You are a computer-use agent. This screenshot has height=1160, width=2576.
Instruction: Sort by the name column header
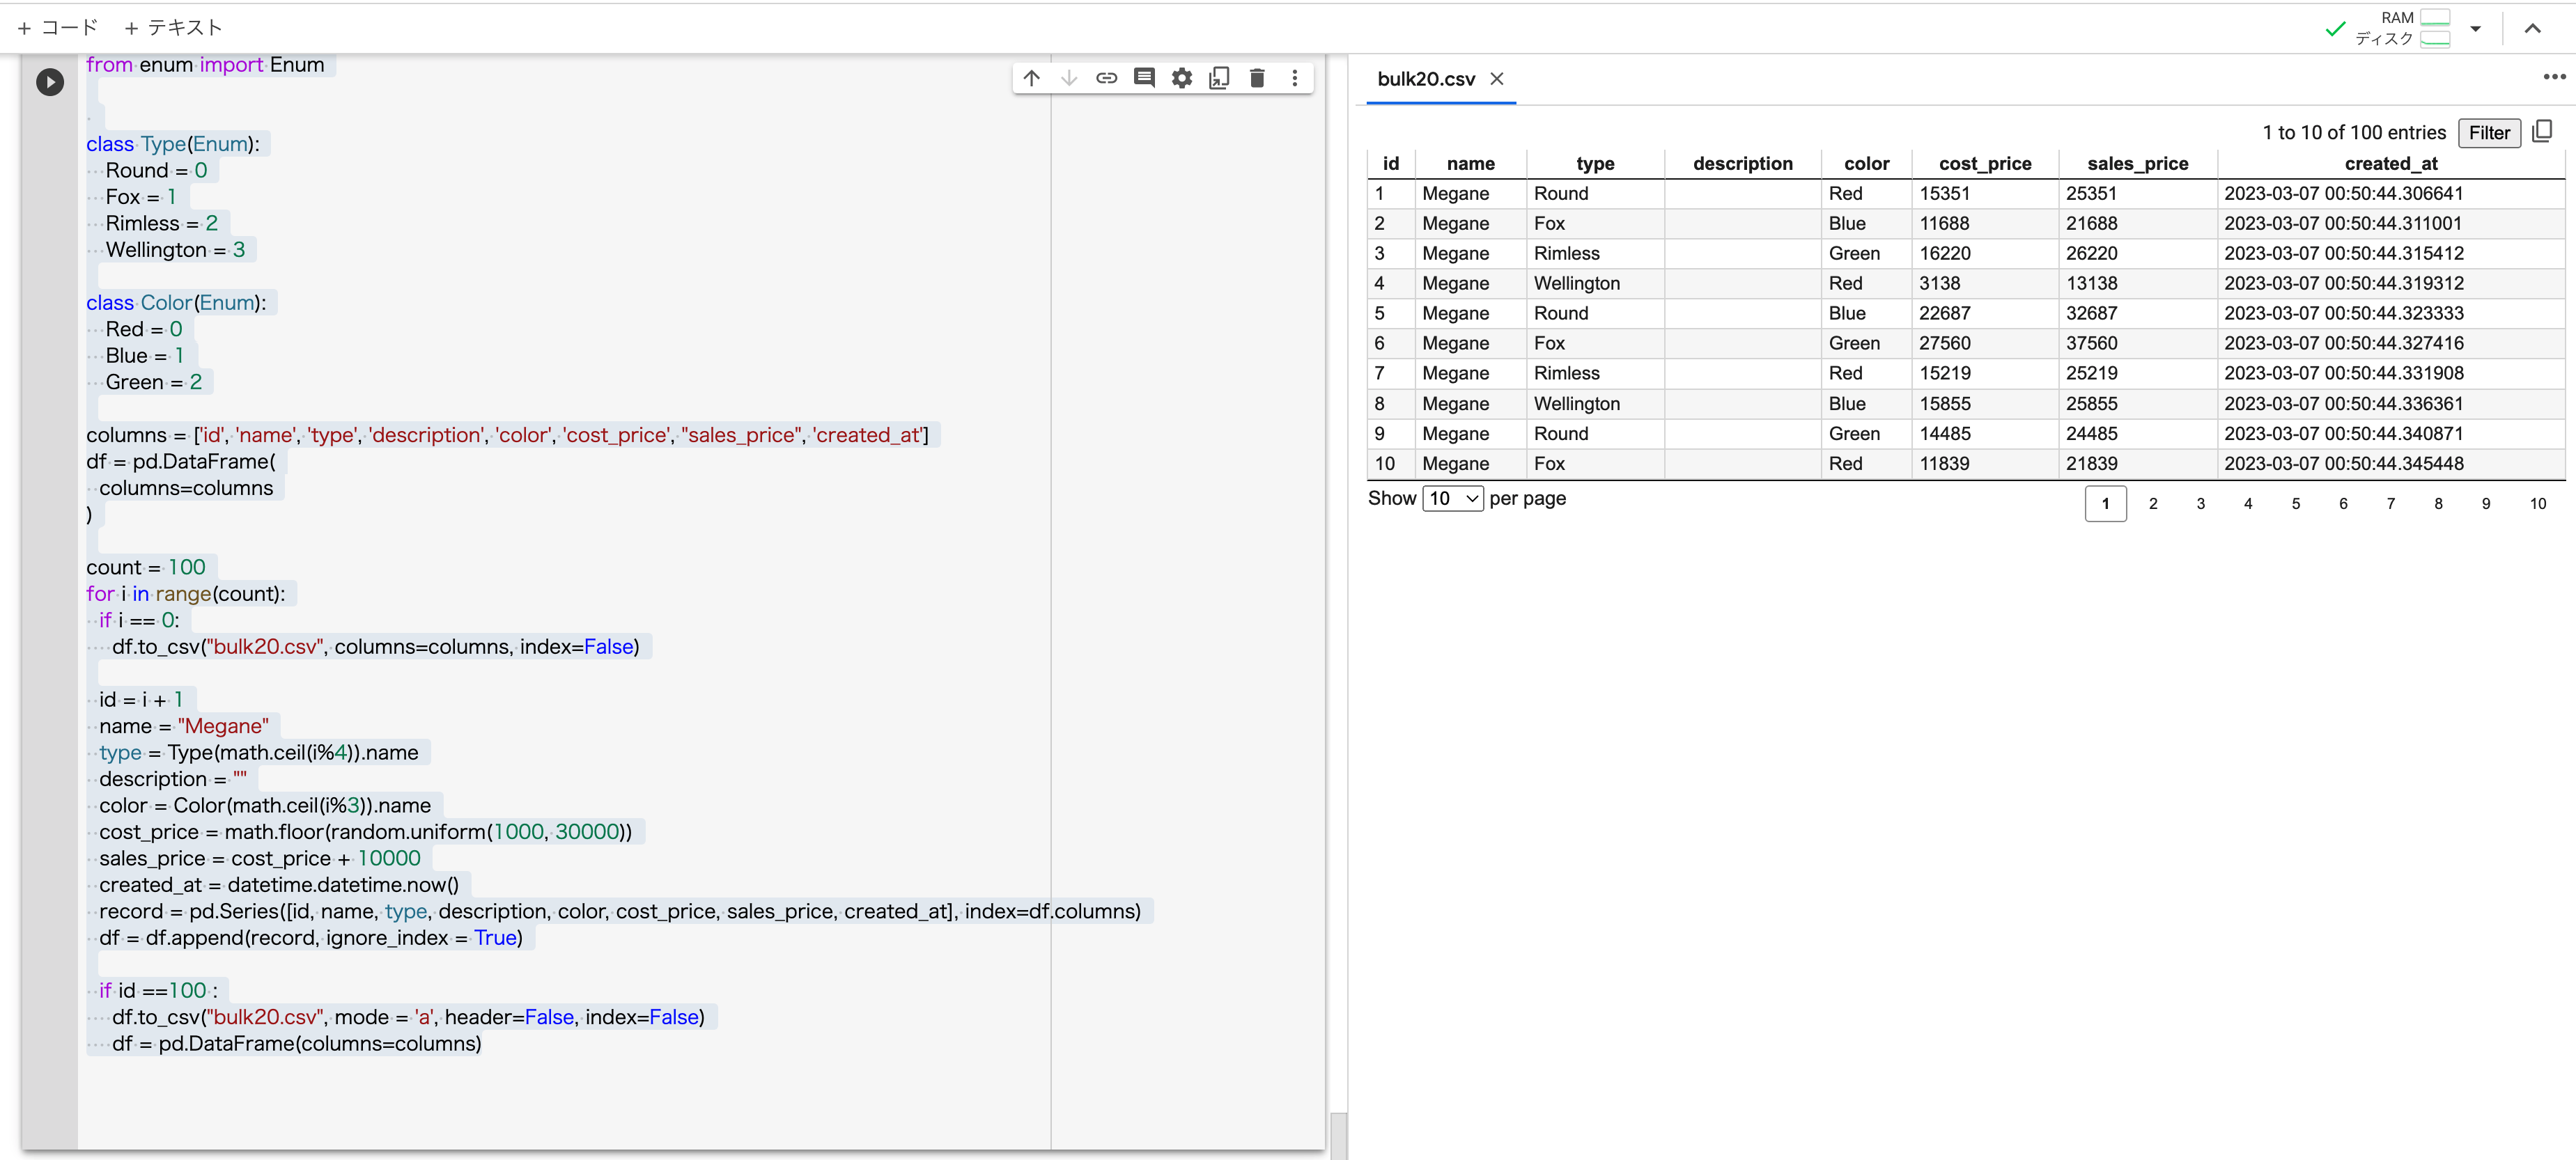pyautogui.click(x=1470, y=164)
